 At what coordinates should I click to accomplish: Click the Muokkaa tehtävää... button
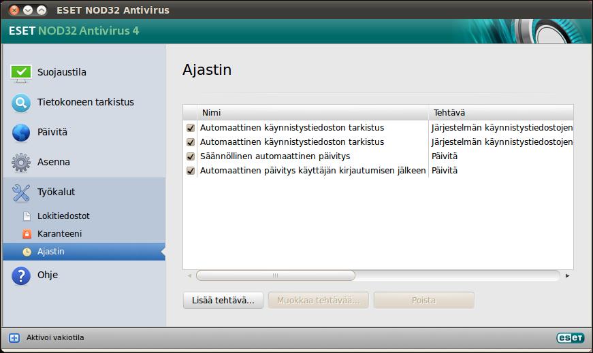click(319, 301)
